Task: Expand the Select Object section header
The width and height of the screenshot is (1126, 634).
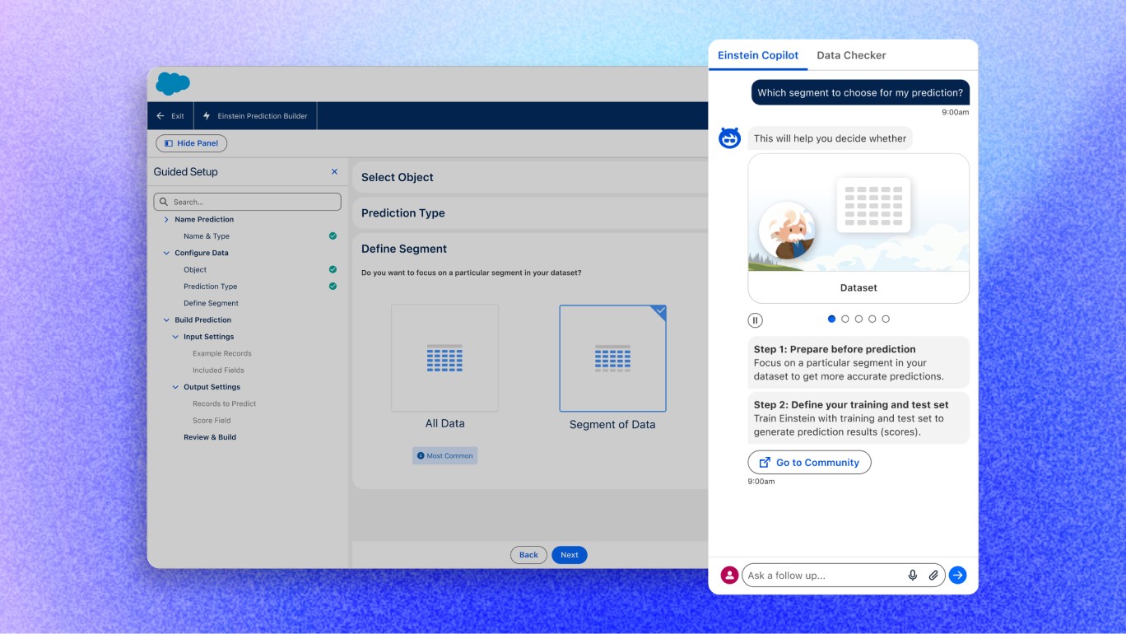Action: coord(531,177)
